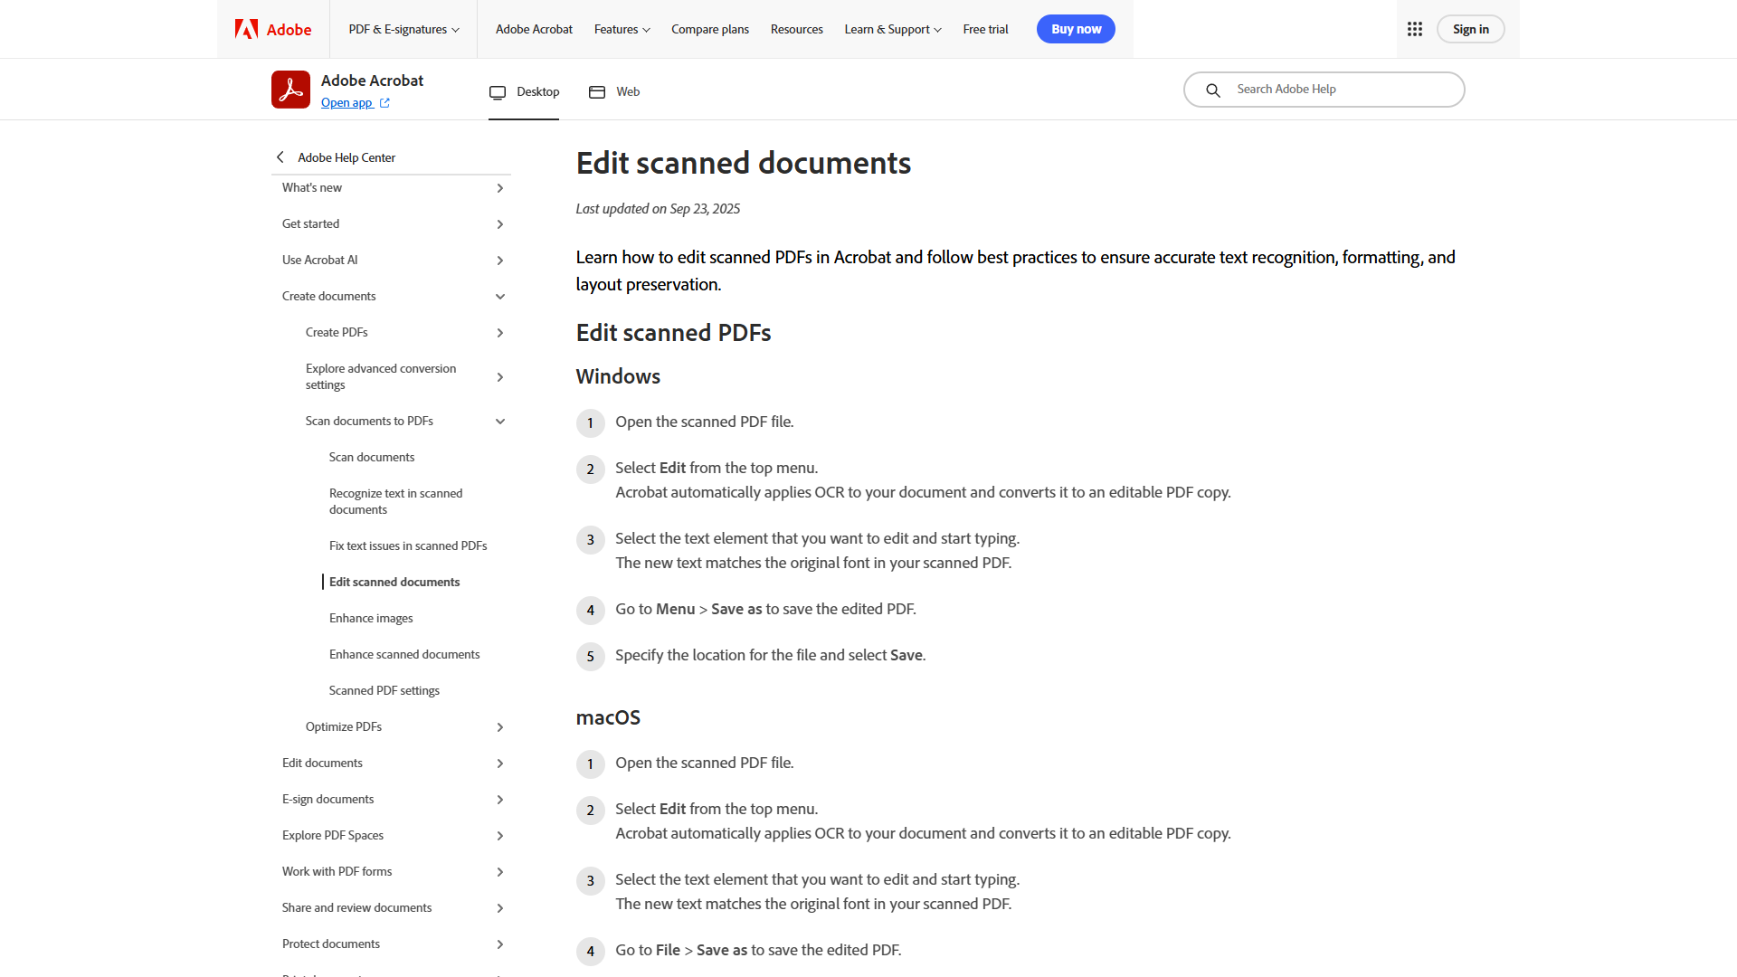The height and width of the screenshot is (977, 1737).
Task: Open the Features dropdown
Action: pos(622,28)
